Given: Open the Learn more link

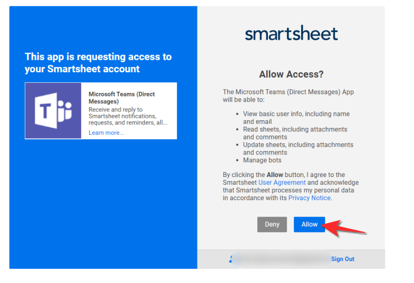Looking at the screenshot, I should click(x=106, y=133).
